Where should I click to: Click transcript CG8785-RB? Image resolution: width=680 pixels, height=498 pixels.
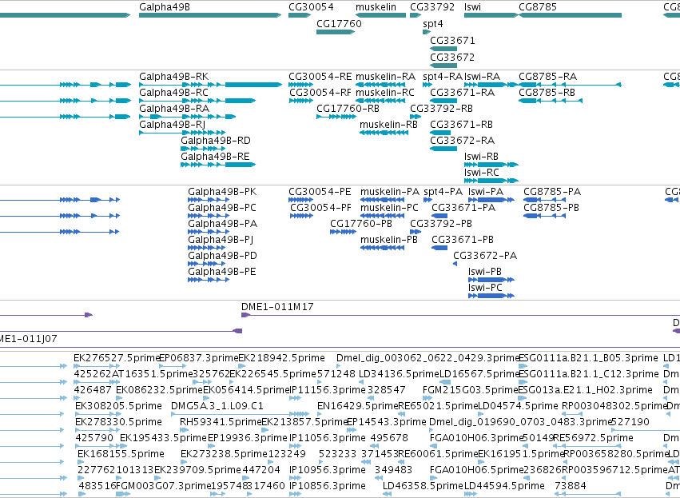547,93
